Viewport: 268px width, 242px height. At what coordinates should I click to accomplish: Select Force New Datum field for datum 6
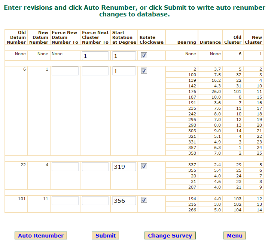(65, 71)
